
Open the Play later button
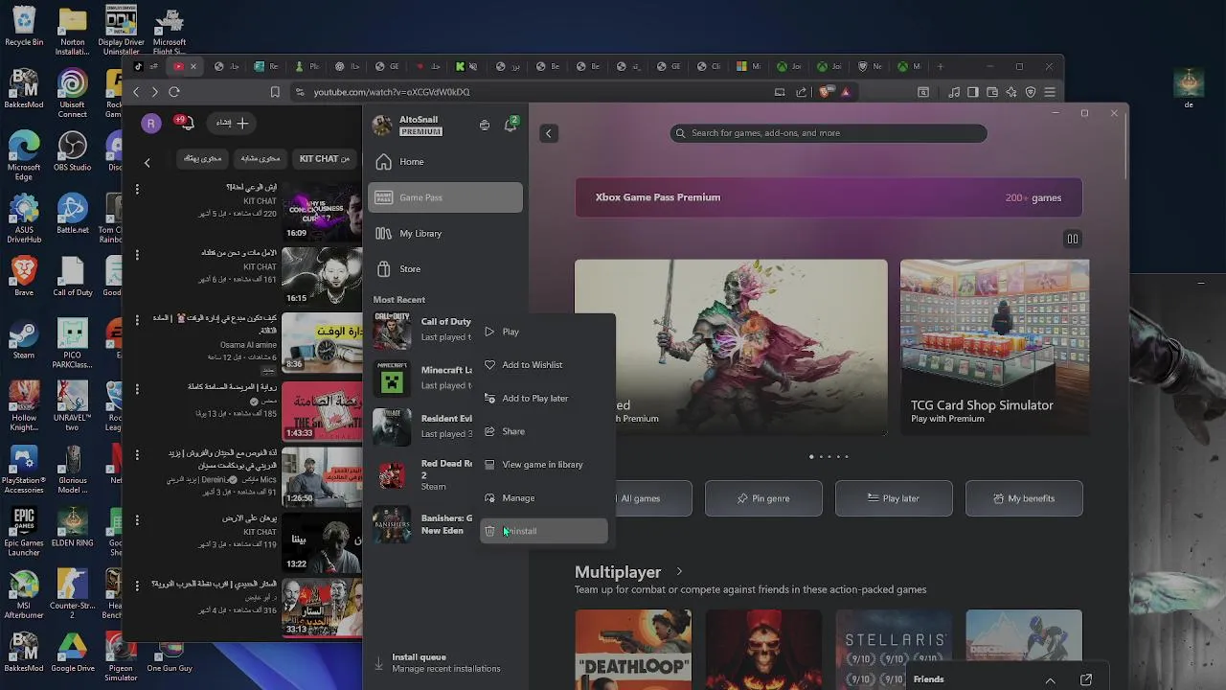pyautogui.click(x=894, y=498)
